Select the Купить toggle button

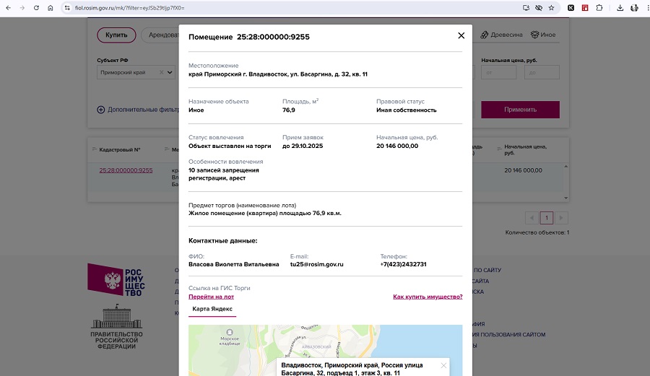[x=116, y=35]
